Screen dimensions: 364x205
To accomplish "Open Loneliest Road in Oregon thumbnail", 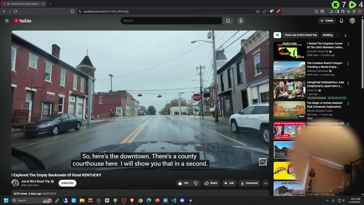I will pyautogui.click(x=289, y=70).
